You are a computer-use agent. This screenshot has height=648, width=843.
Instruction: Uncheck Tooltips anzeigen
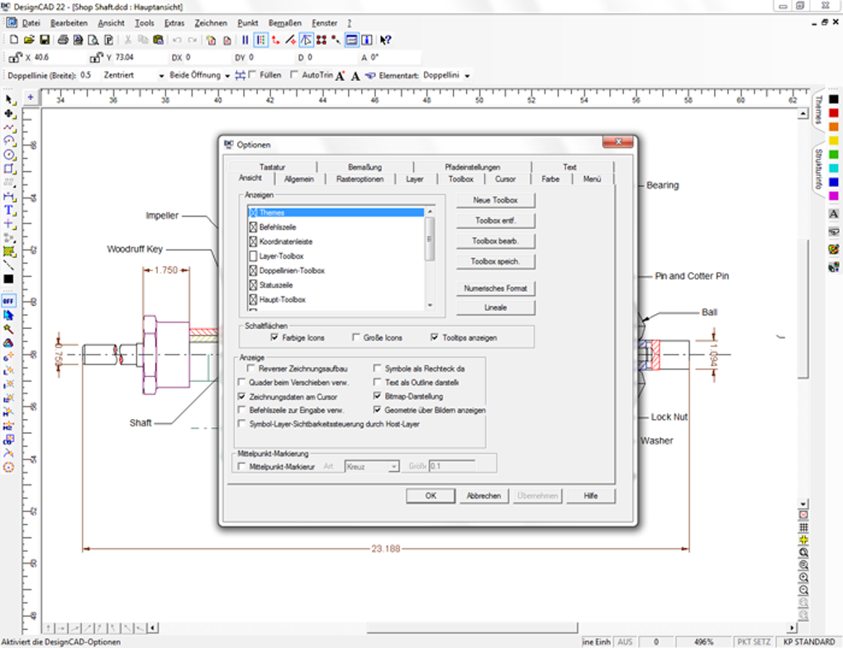[434, 336]
